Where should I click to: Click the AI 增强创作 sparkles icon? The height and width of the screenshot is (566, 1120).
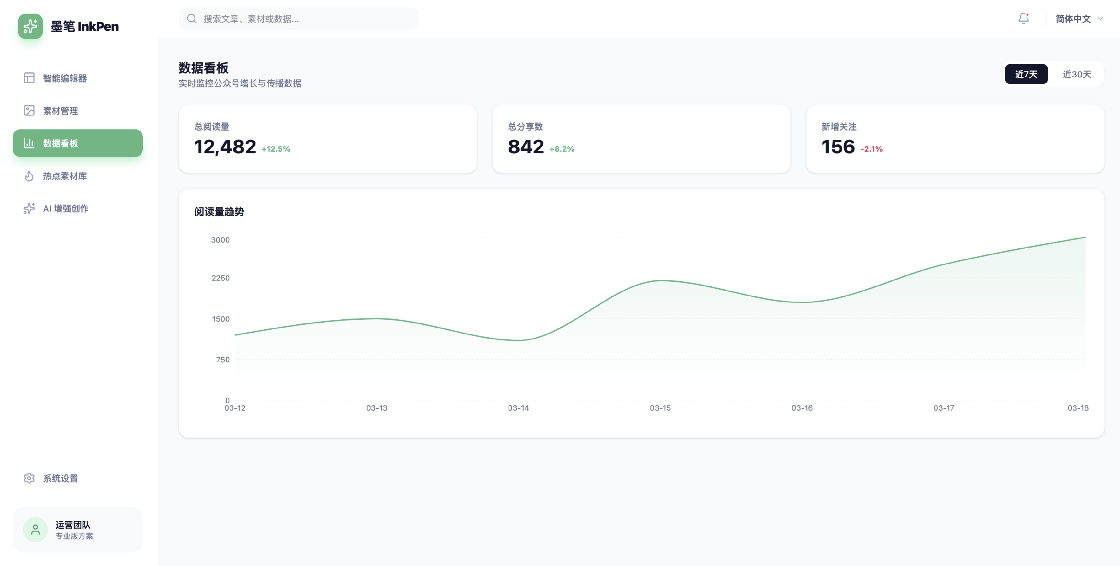[29, 208]
